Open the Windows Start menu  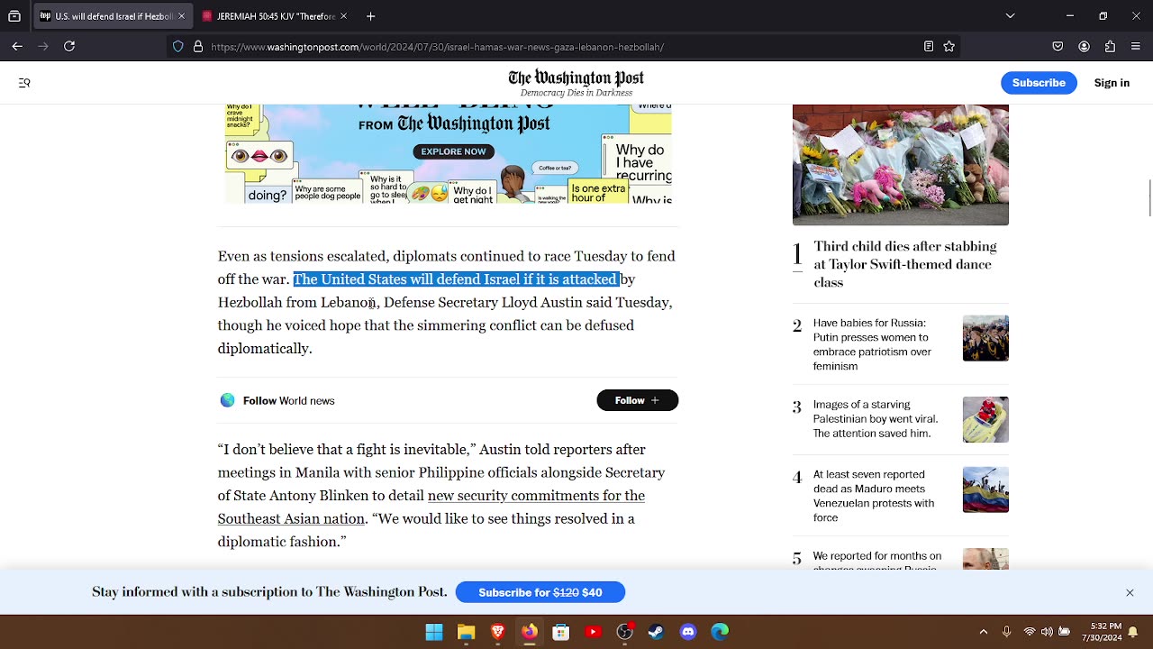pos(434,632)
